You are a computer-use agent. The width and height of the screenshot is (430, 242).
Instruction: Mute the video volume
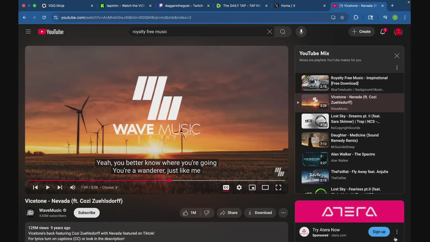73,188
